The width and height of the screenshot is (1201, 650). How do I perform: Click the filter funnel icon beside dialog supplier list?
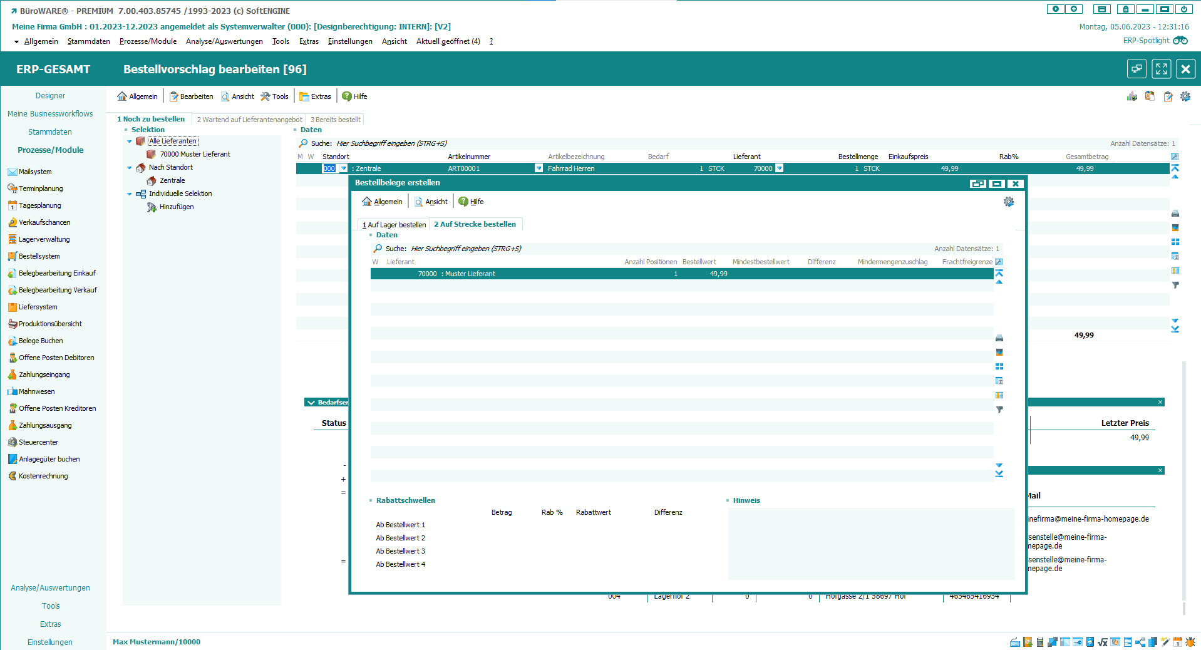click(999, 410)
